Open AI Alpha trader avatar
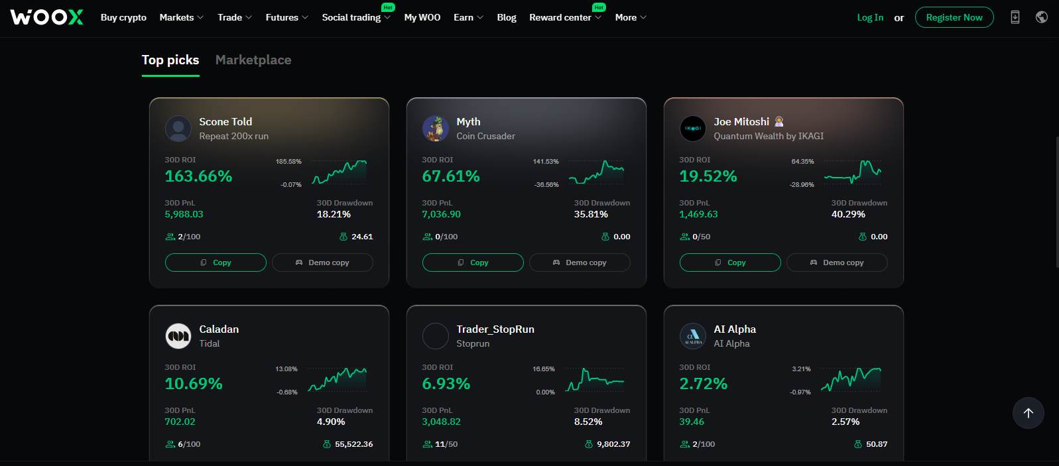 (x=692, y=336)
